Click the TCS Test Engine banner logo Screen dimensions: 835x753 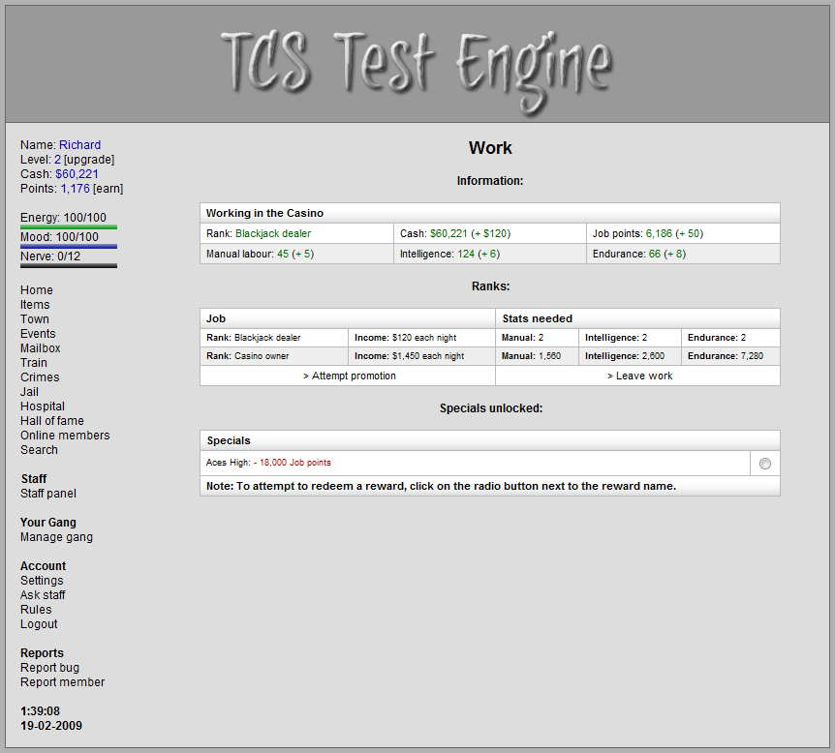click(x=417, y=65)
